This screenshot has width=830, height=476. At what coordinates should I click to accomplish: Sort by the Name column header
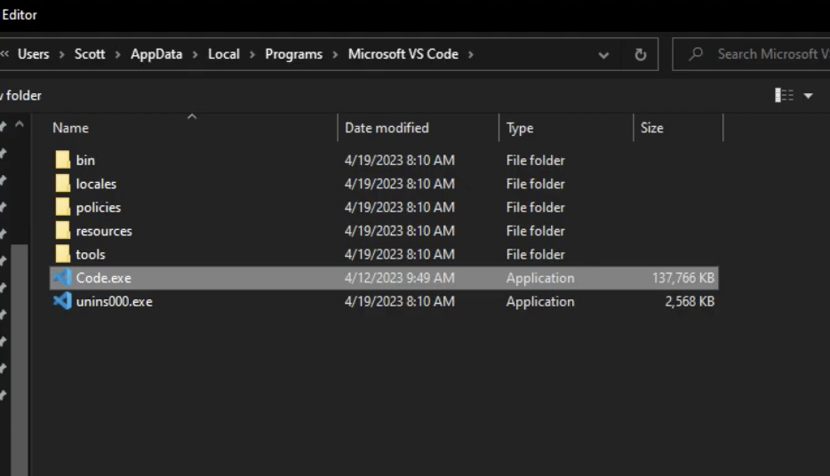pos(70,128)
